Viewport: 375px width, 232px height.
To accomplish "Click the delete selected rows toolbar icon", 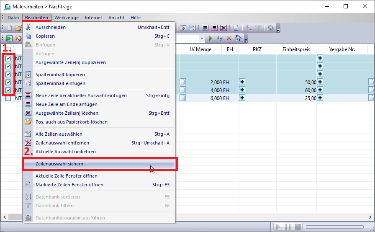I will click(x=223, y=28).
